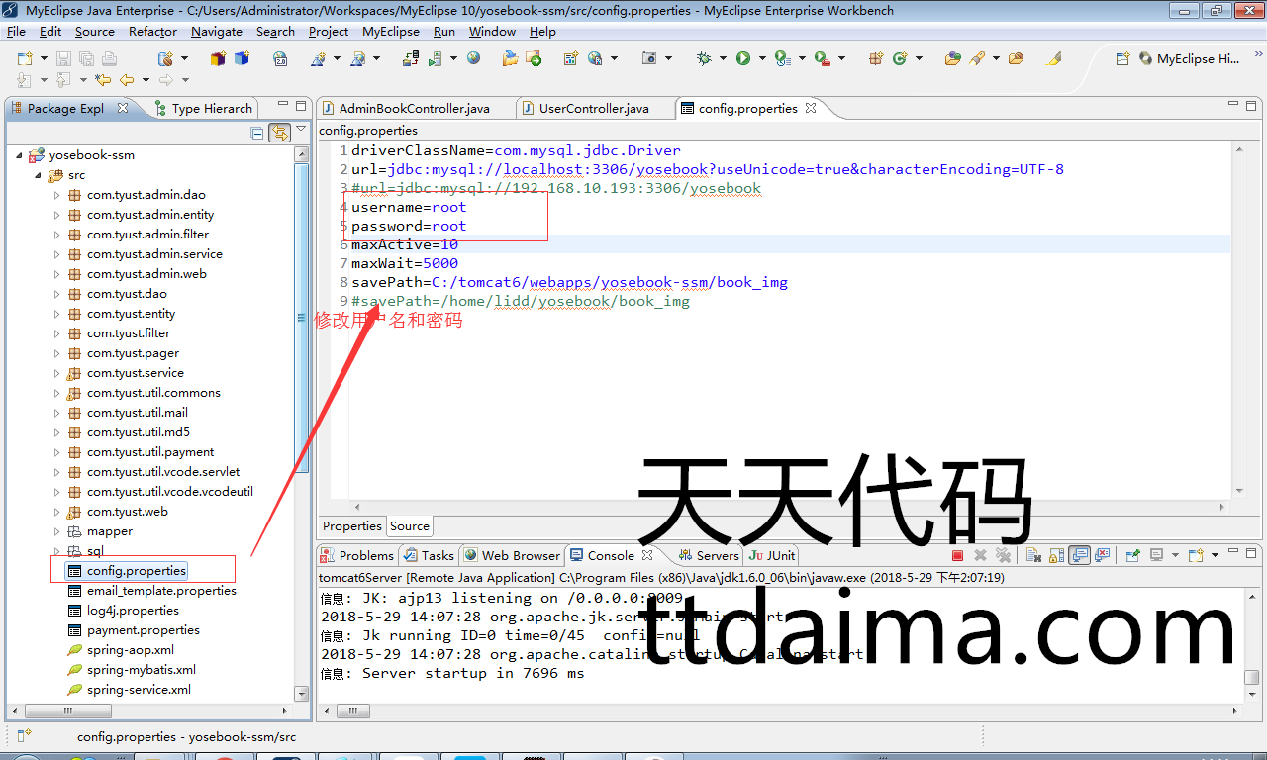Toggle Scroll Lock in Console toolbar
This screenshot has height=760, width=1267.
click(x=1056, y=556)
